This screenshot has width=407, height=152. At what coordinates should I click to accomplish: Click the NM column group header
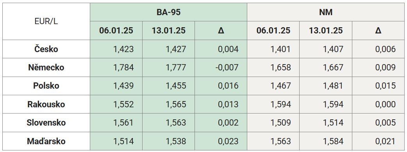[325, 12]
